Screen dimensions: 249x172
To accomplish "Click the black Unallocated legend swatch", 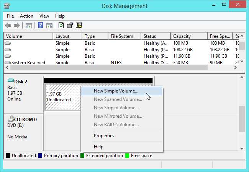I will point(8,156).
